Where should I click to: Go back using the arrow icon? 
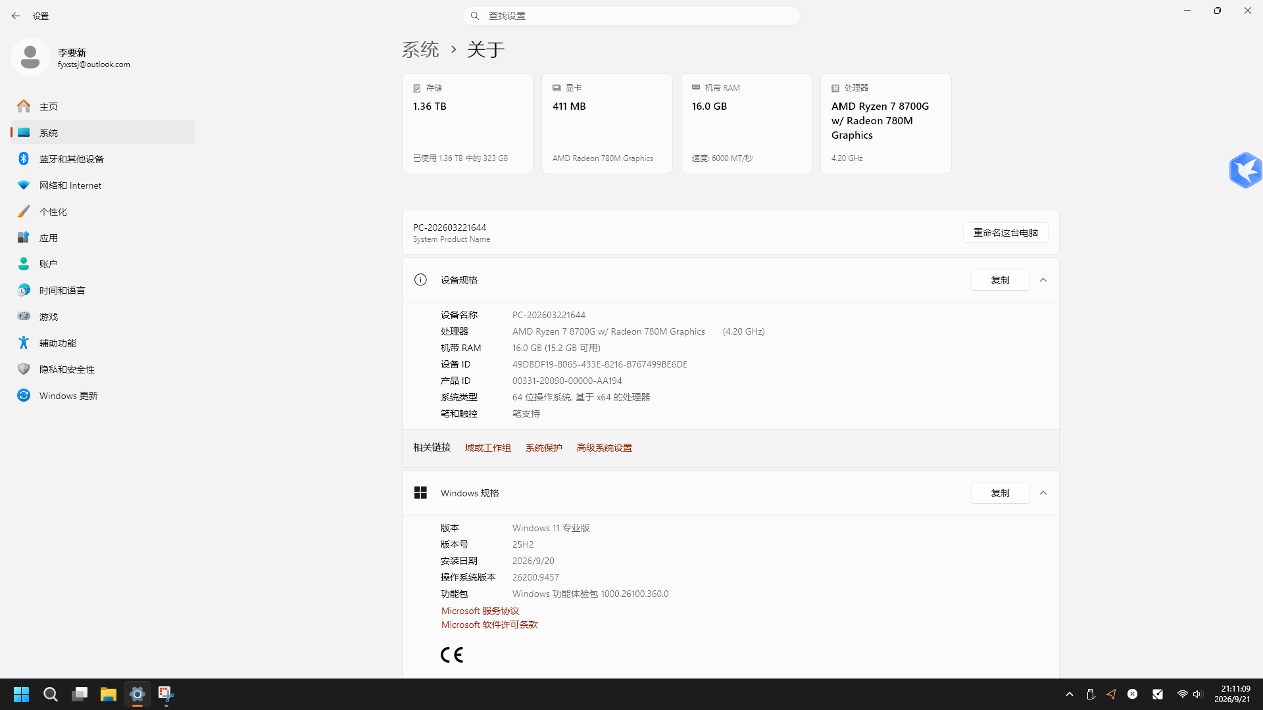[x=16, y=16]
